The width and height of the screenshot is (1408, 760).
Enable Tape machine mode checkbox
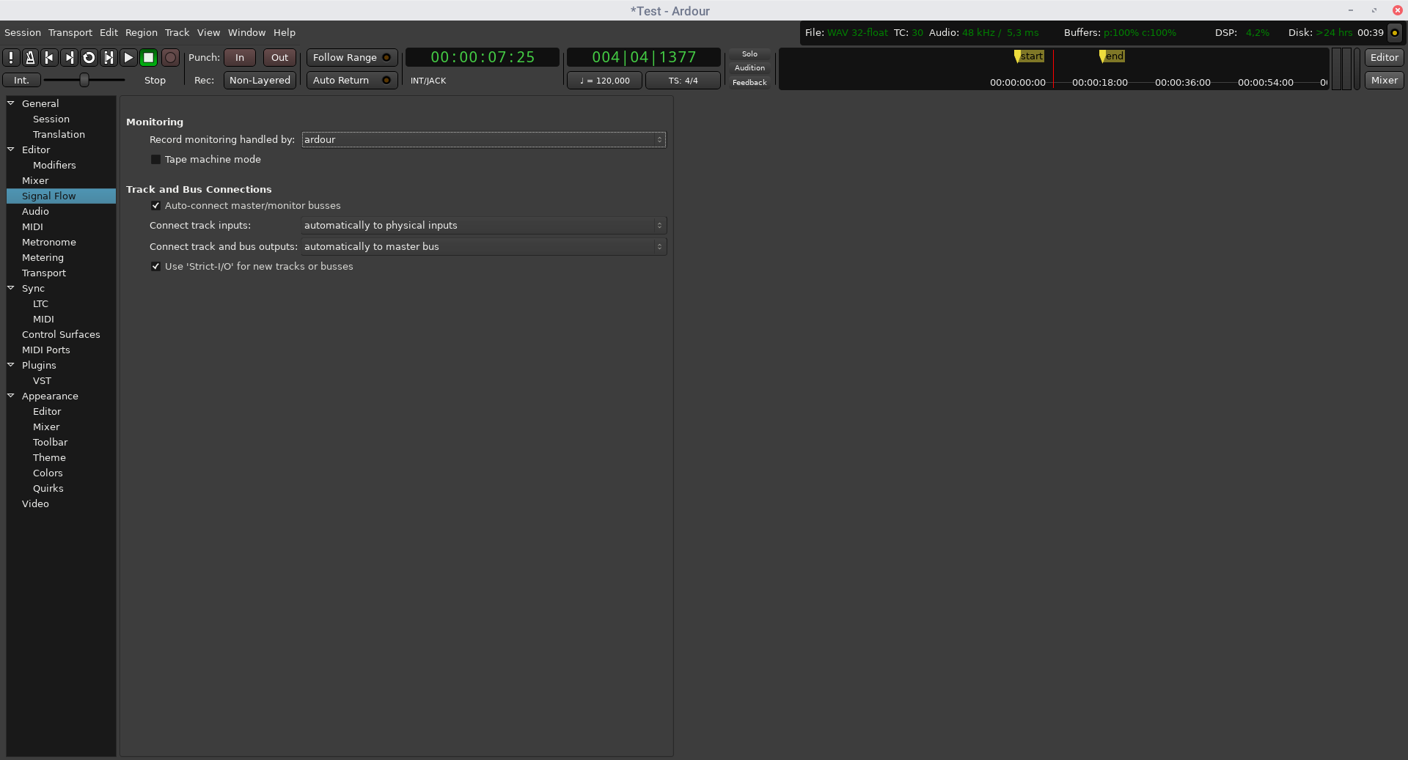155,159
